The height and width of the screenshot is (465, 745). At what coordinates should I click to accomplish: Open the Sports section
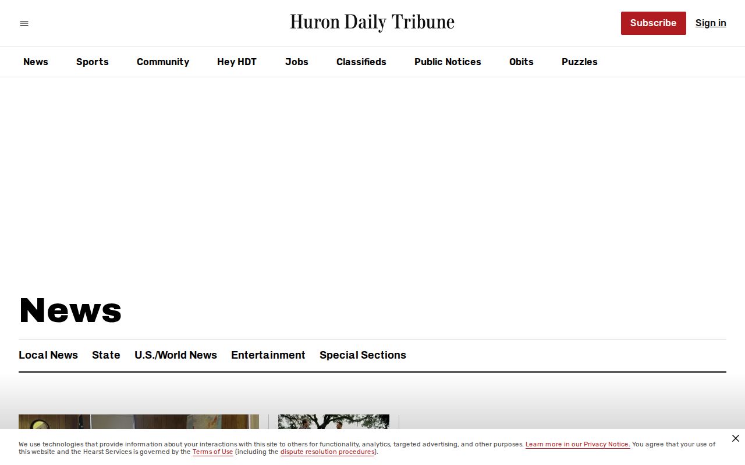point(93,62)
